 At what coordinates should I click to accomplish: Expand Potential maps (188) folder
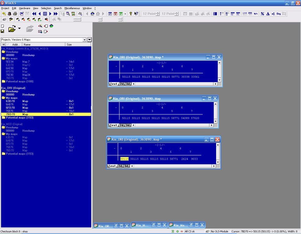[3, 81]
